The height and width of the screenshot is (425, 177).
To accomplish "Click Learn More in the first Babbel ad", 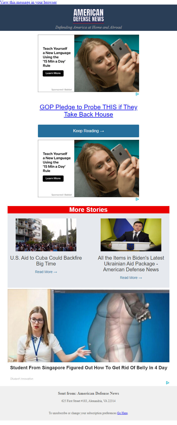I will 53,73.
